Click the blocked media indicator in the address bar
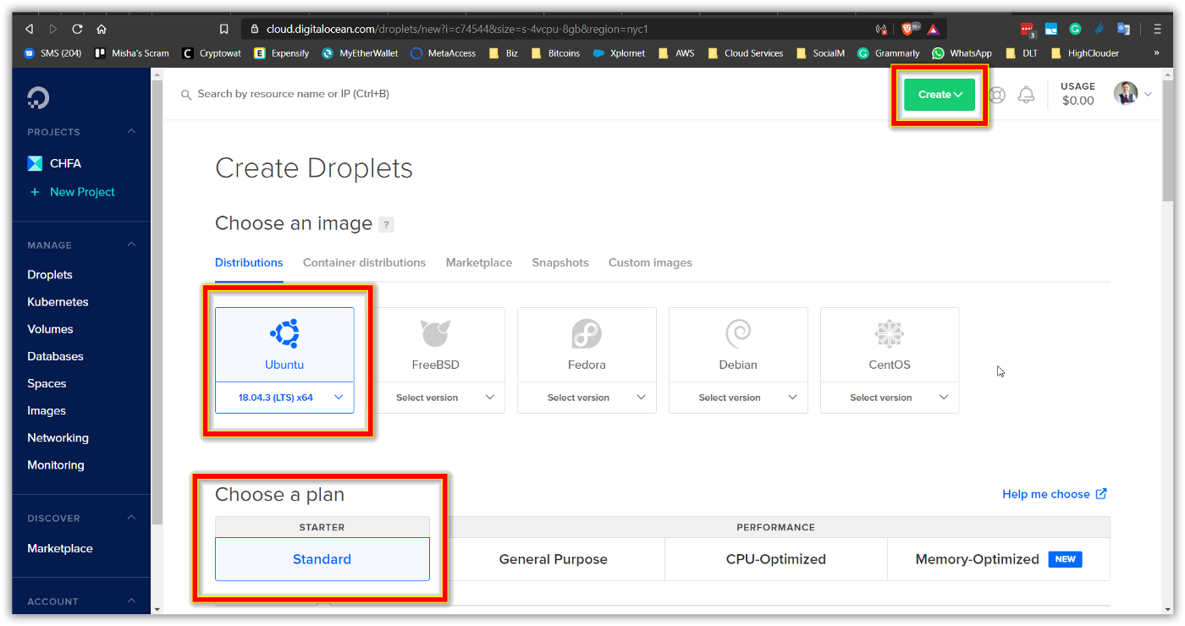 pyautogui.click(x=881, y=29)
